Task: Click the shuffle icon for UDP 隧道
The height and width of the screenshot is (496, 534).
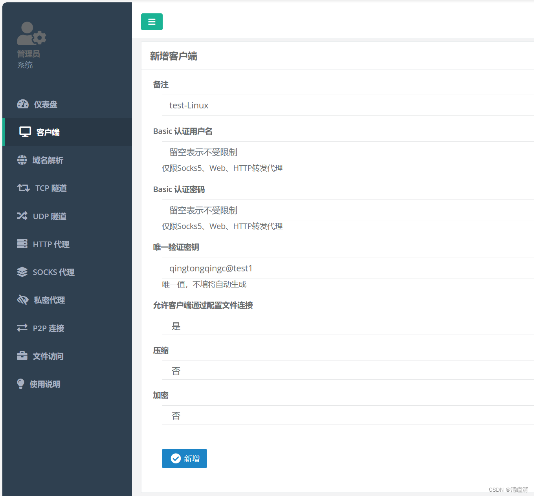Action: [x=22, y=216]
